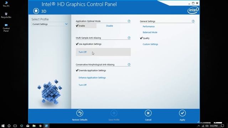Click the Restore Defaults icon
Viewport: 228px width, 128px height.
pyautogui.click(x=80, y=113)
